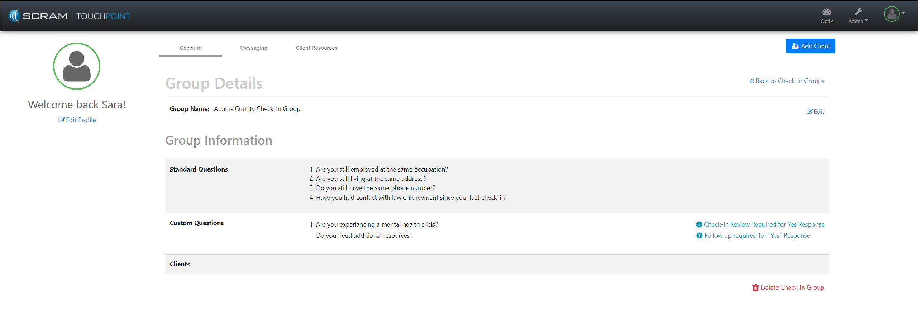
Task: Select the Client Resources tab
Action: (x=317, y=48)
